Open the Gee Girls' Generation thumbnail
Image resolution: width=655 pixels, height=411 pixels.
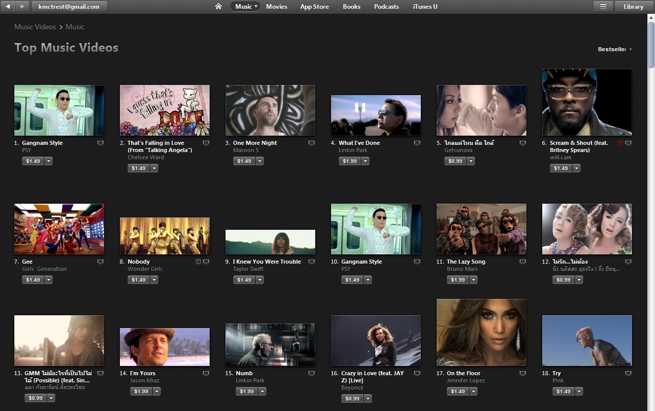59,229
